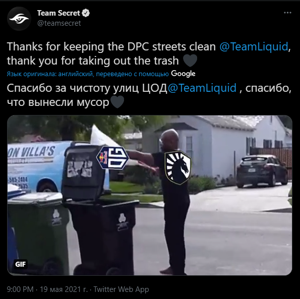Image resolution: width=300 pixels, height=299 pixels.
Task: Open the @teamsecret handle link
Action: (59, 23)
